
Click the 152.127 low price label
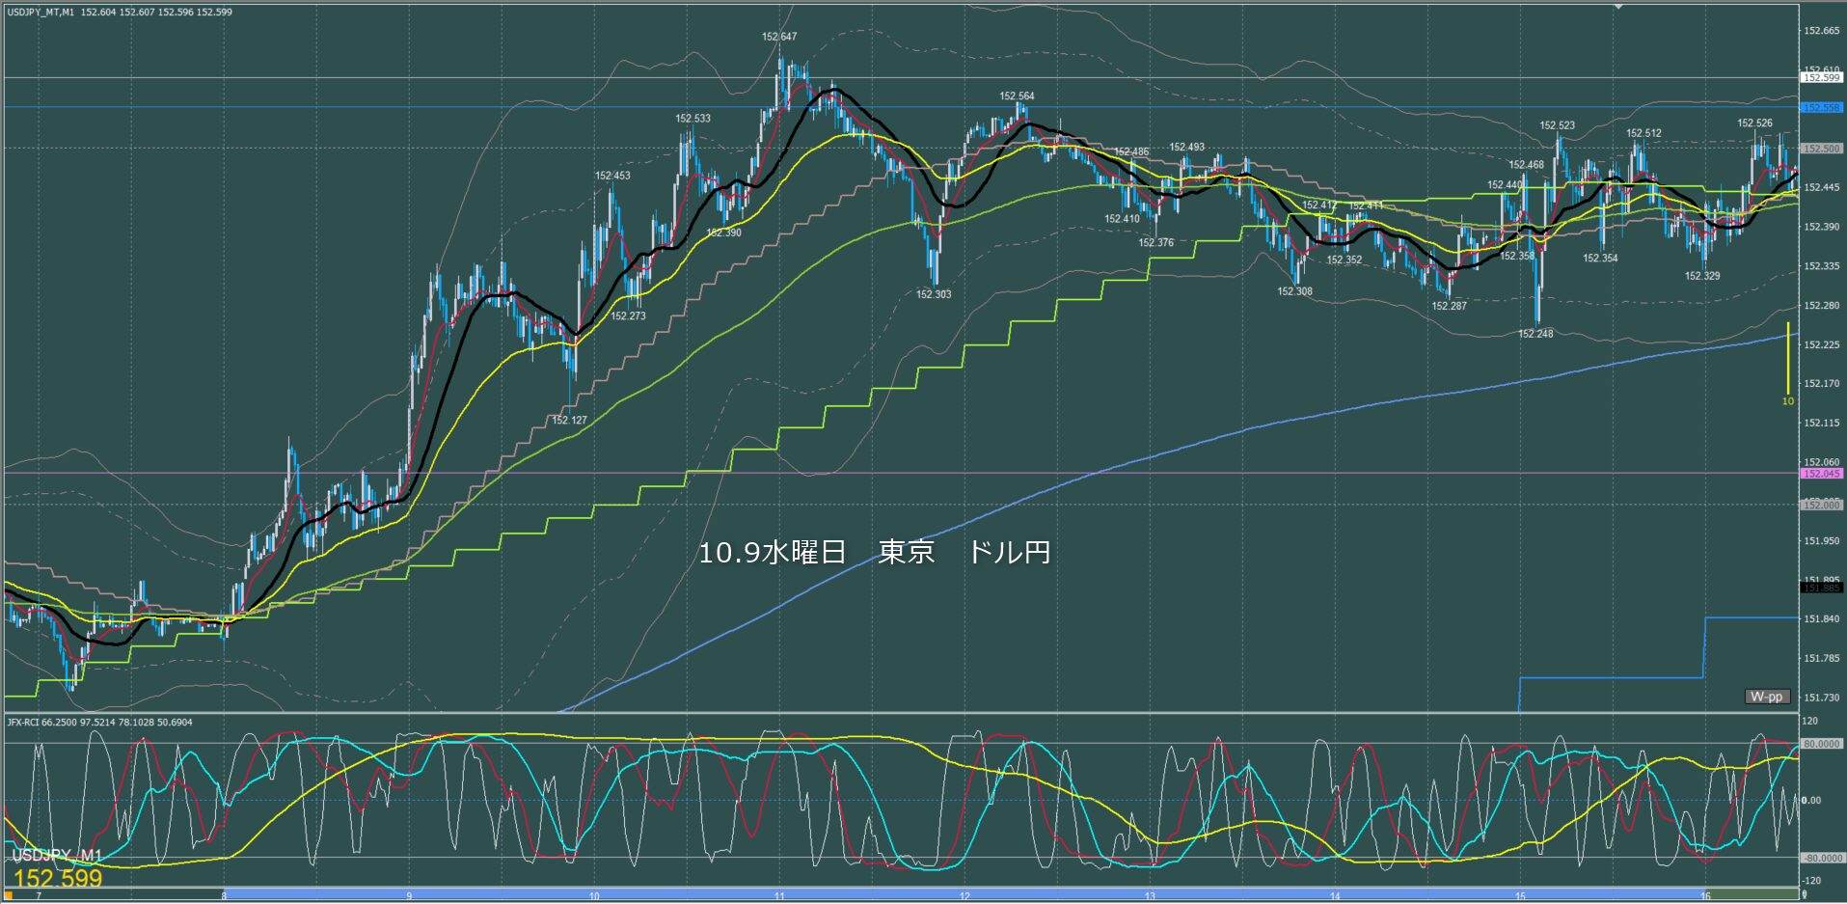point(569,420)
